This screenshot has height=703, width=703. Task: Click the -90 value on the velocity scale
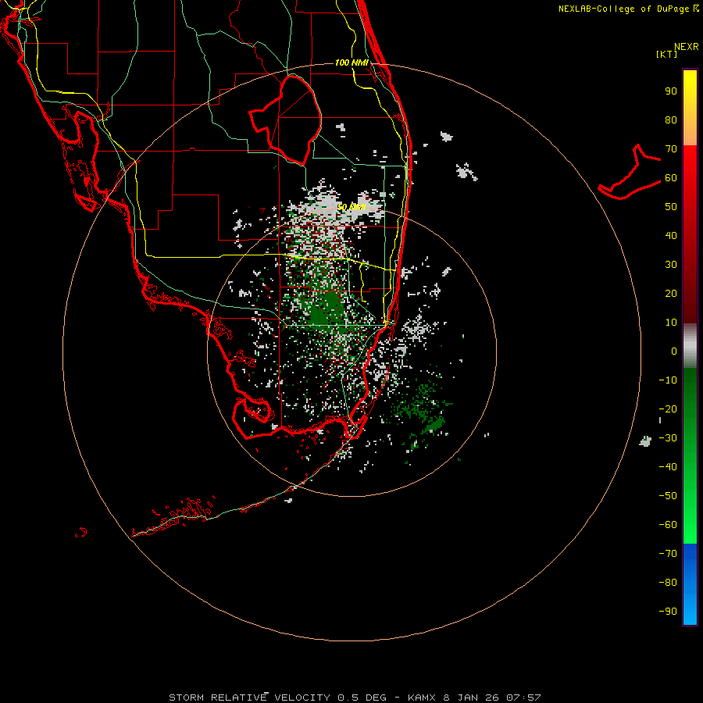coord(668,612)
